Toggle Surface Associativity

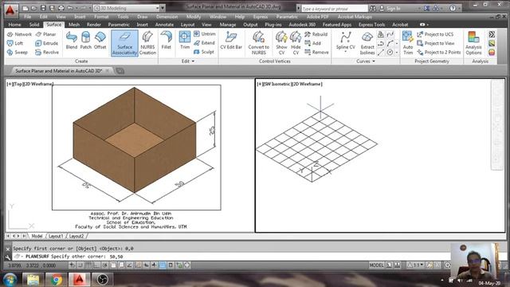(x=124, y=43)
